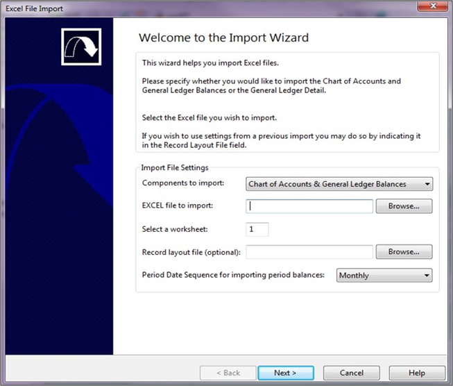This screenshot has width=453, height=386.
Task: Click the import wizard arrow icon
Action: coord(81,47)
